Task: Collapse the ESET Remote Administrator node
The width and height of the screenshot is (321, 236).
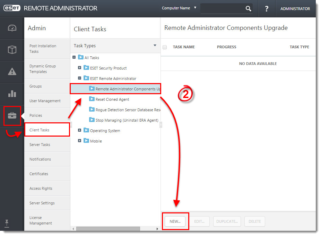Action: point(80,78)
